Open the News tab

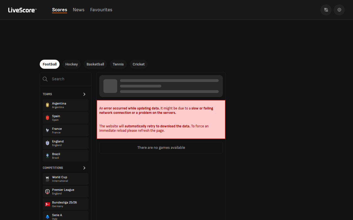[79, 10]
